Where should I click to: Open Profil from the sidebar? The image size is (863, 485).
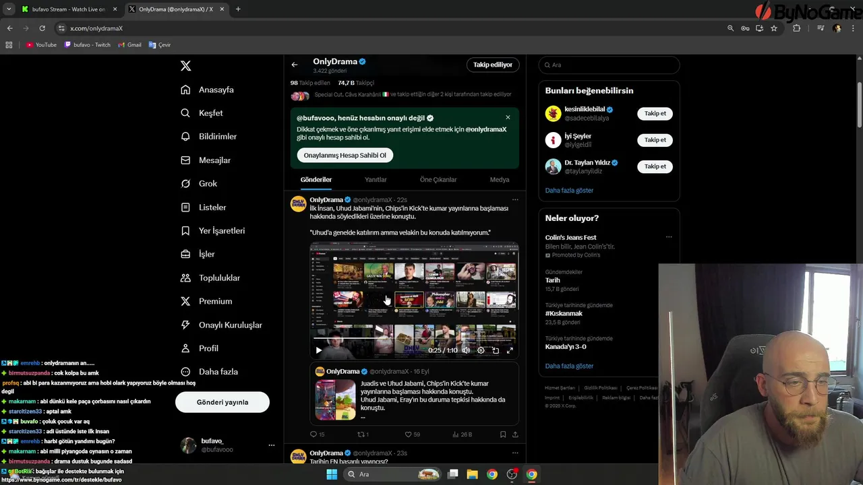tap(200, 348)
